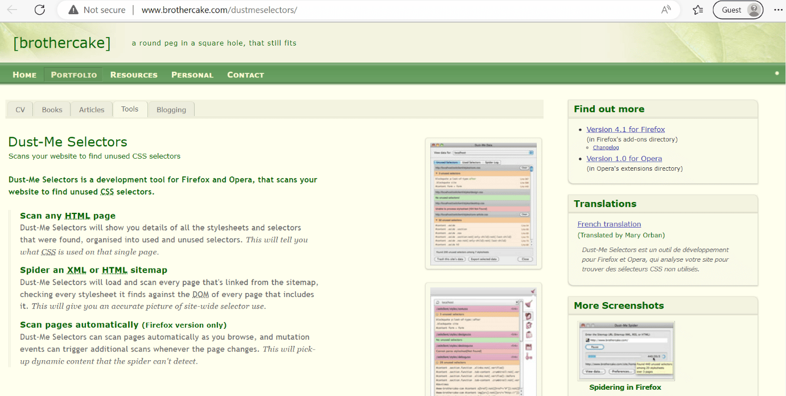Click the Dust-Me Data window screenshot
Image resolution: width=786 pixels, height=396 pixels.
coord(483,203)
